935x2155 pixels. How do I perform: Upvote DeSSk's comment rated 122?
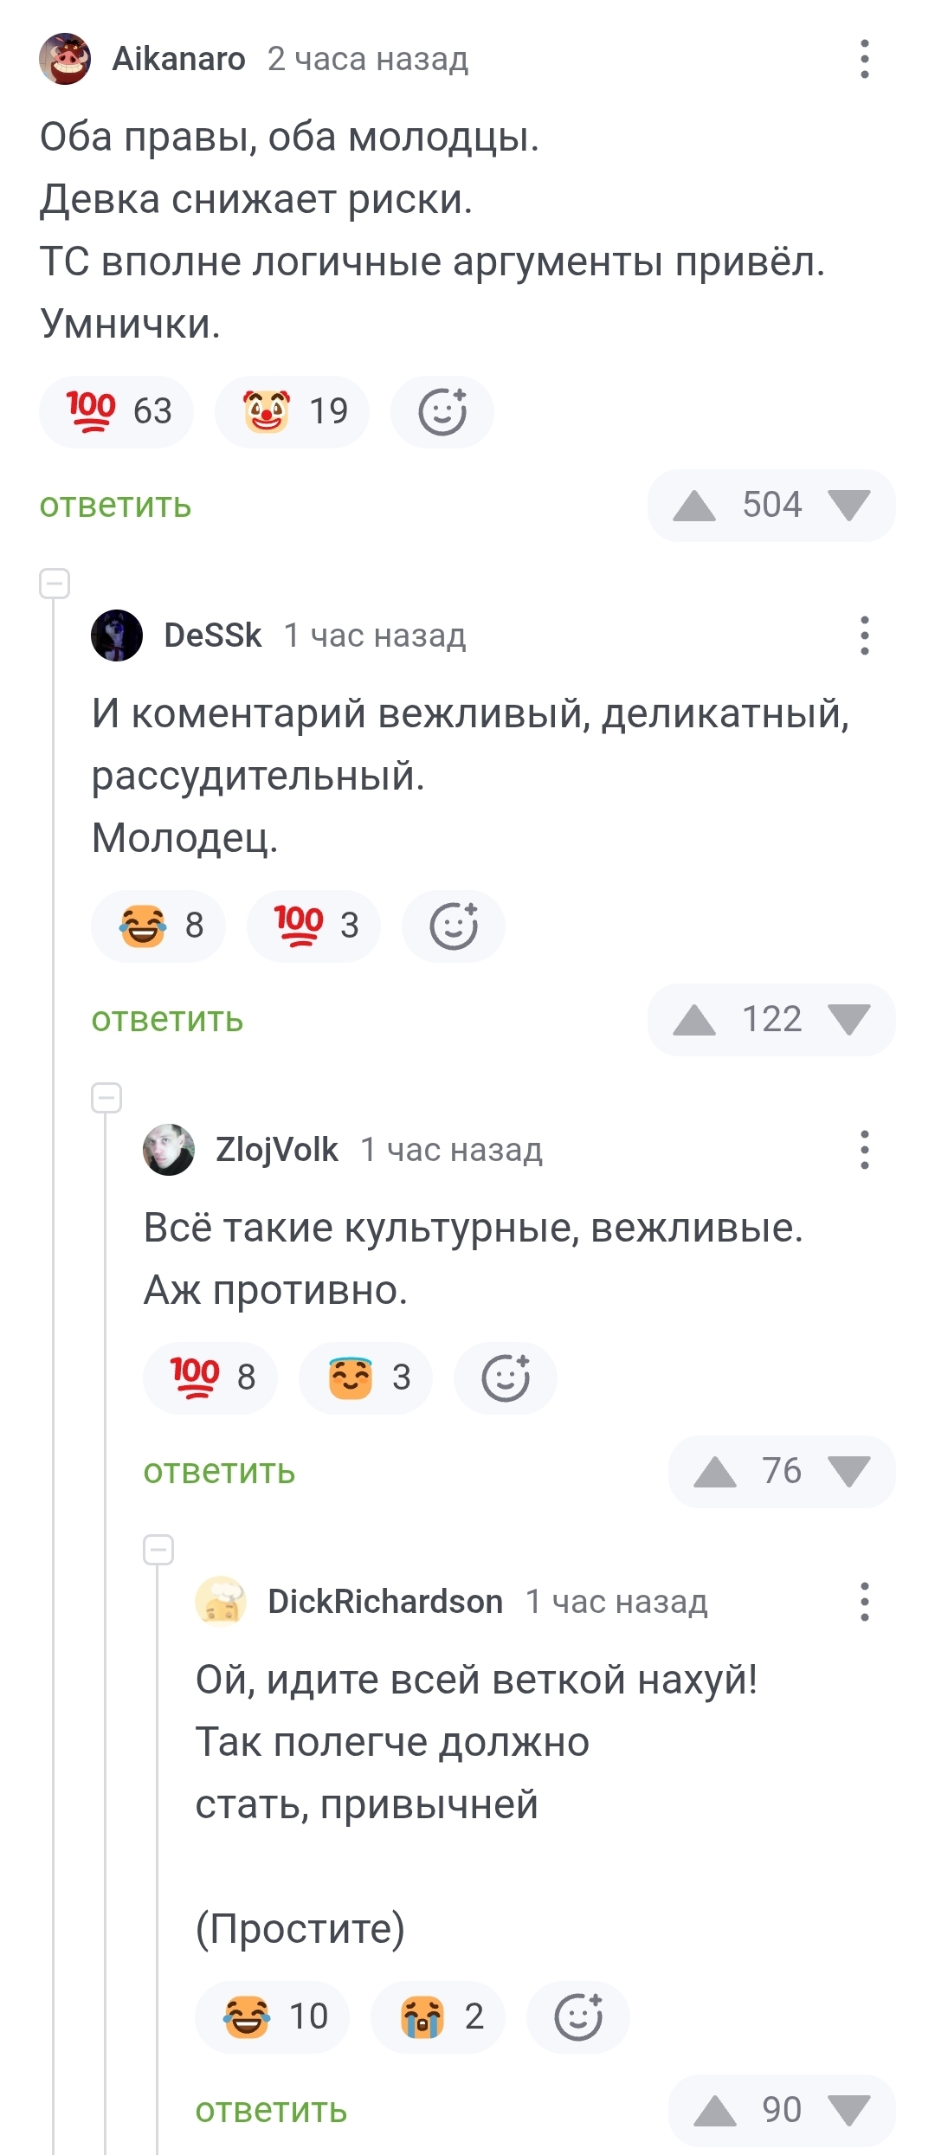[x=694, y=1020]
